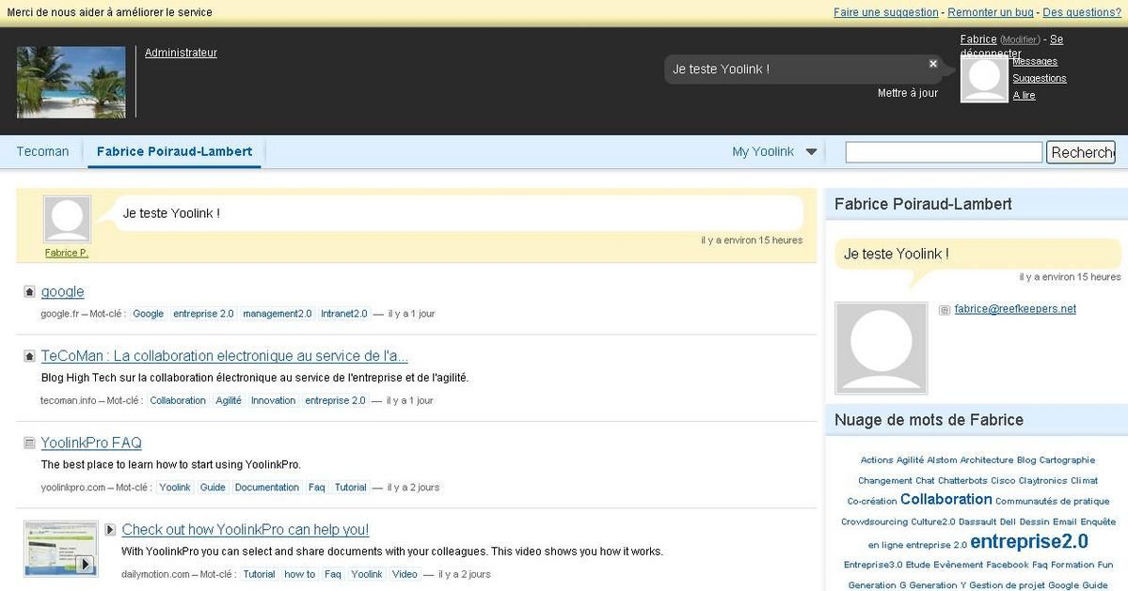The image size is (1128, 591).
Task: Open the YoolinkPro video thumbnail
Action: tap(60, 550)
